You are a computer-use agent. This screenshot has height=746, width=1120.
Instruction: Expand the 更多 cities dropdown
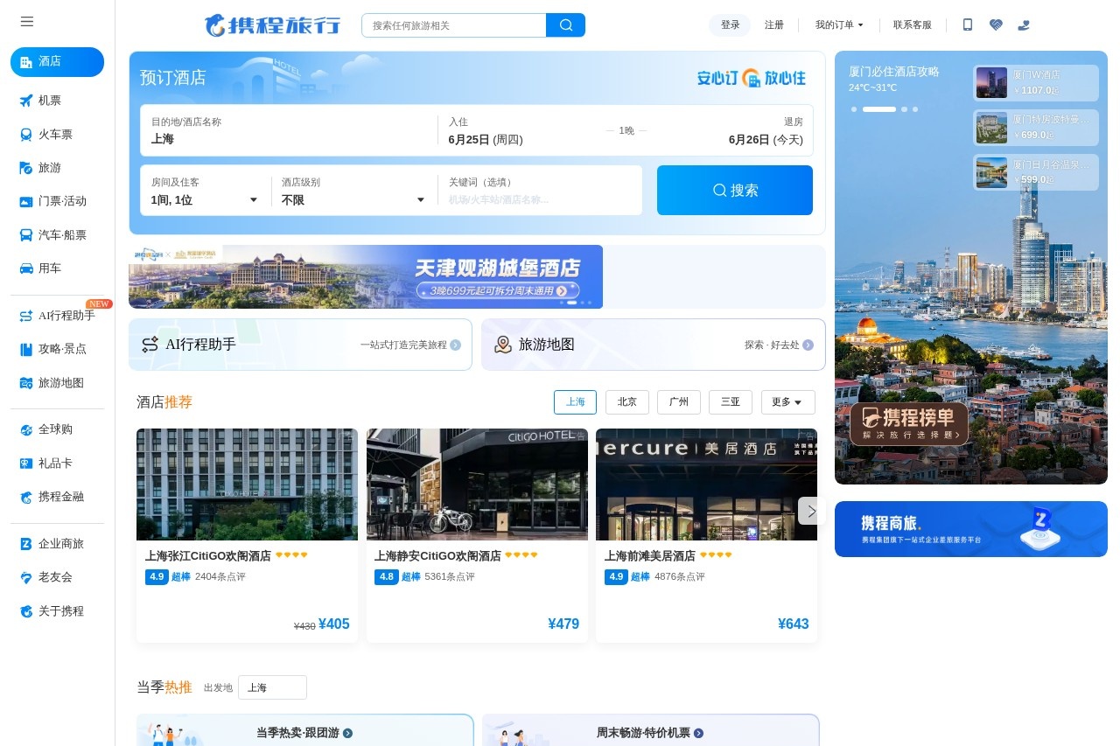click(x=787, y=402)
